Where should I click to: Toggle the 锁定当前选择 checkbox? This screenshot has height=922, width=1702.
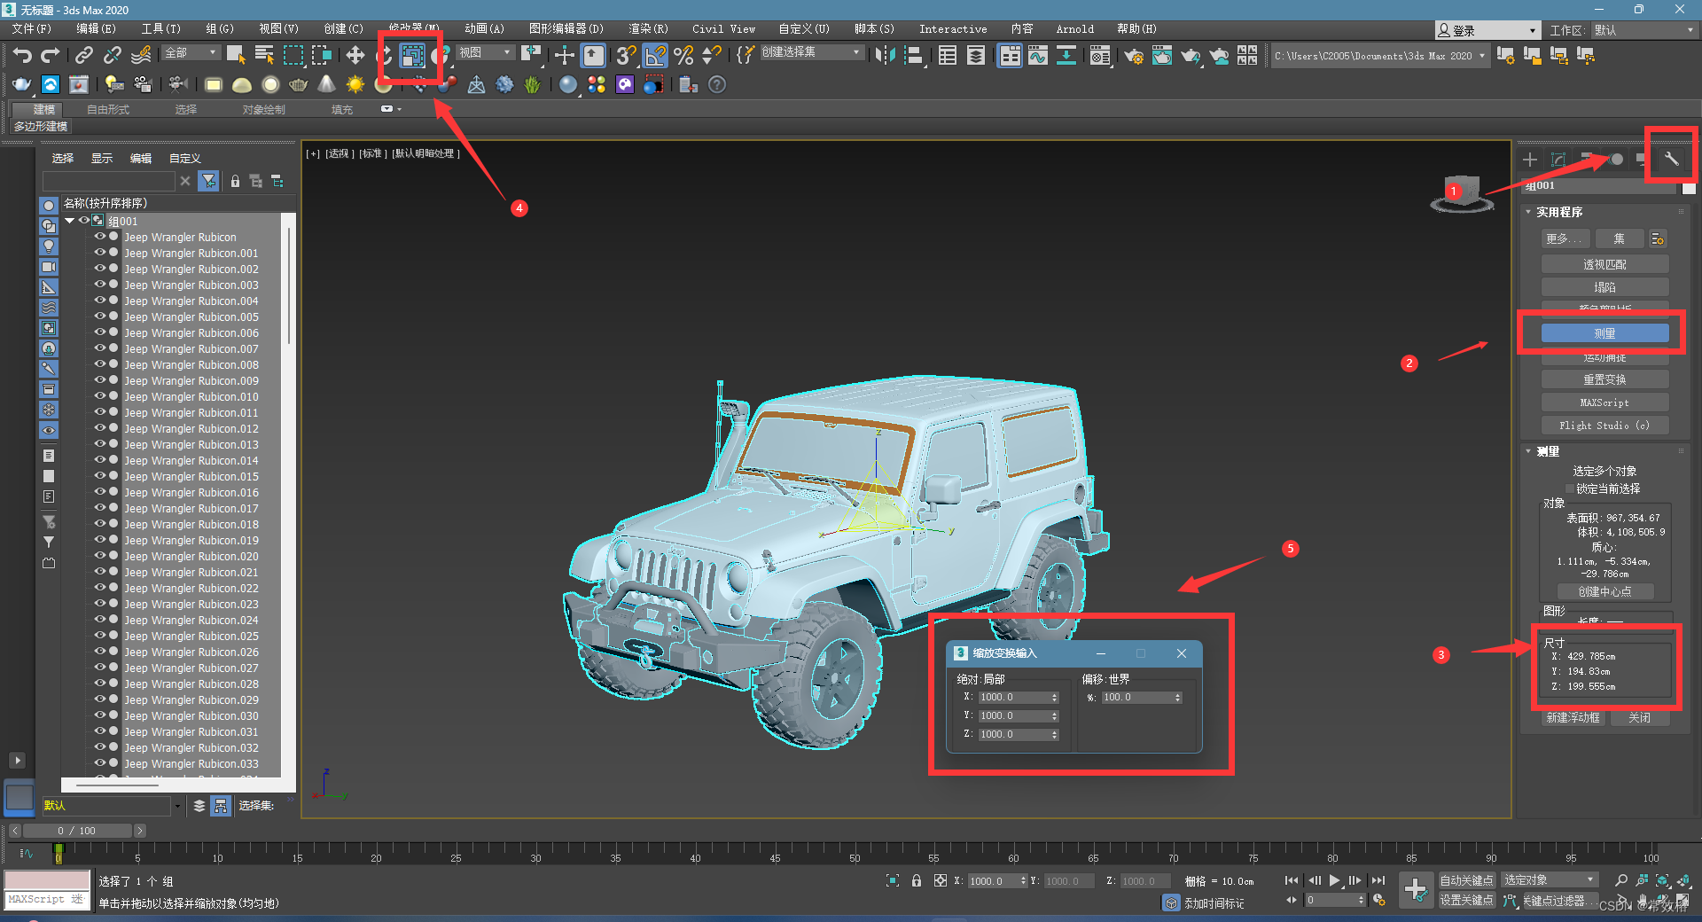click(x=1569, y=488)
